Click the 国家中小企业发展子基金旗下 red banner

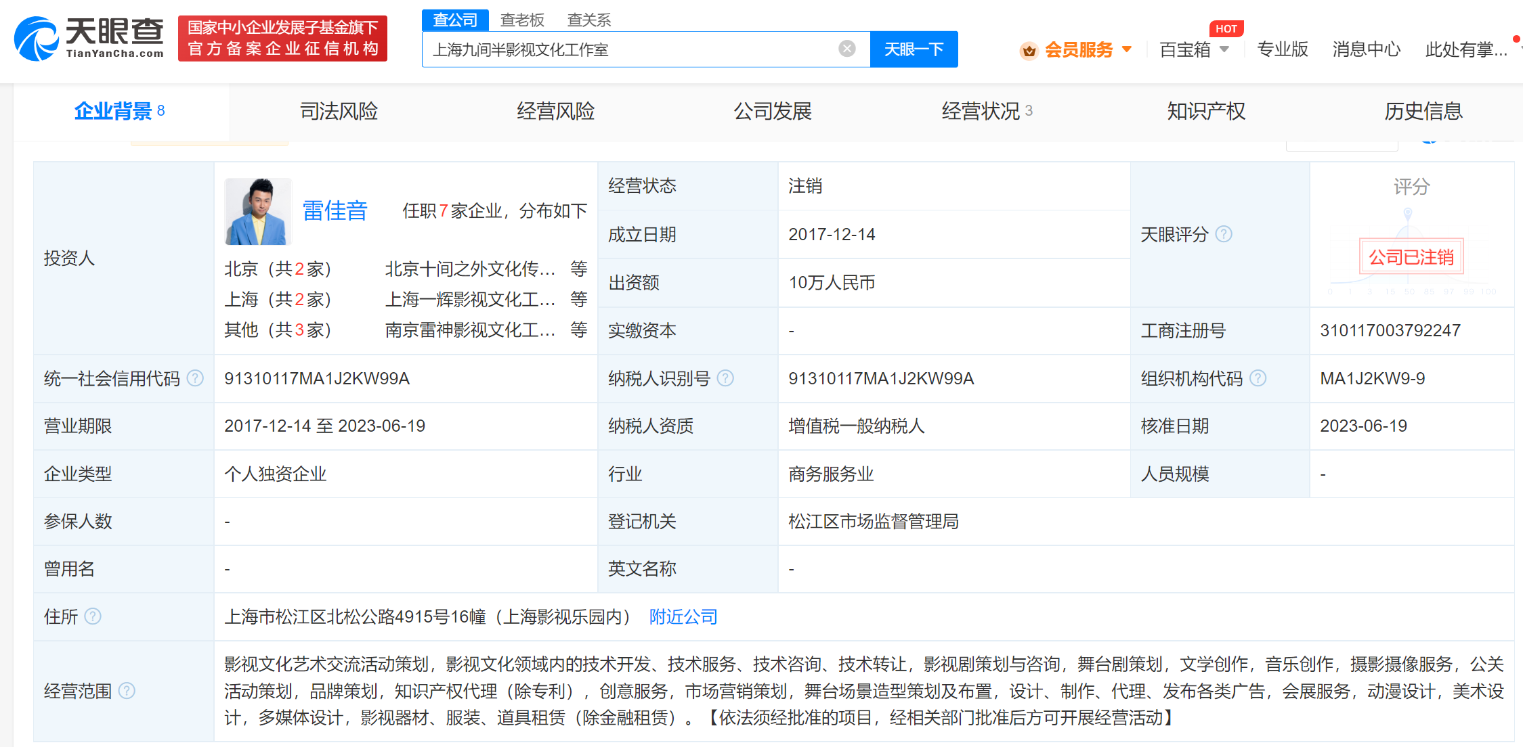point(282,39)
